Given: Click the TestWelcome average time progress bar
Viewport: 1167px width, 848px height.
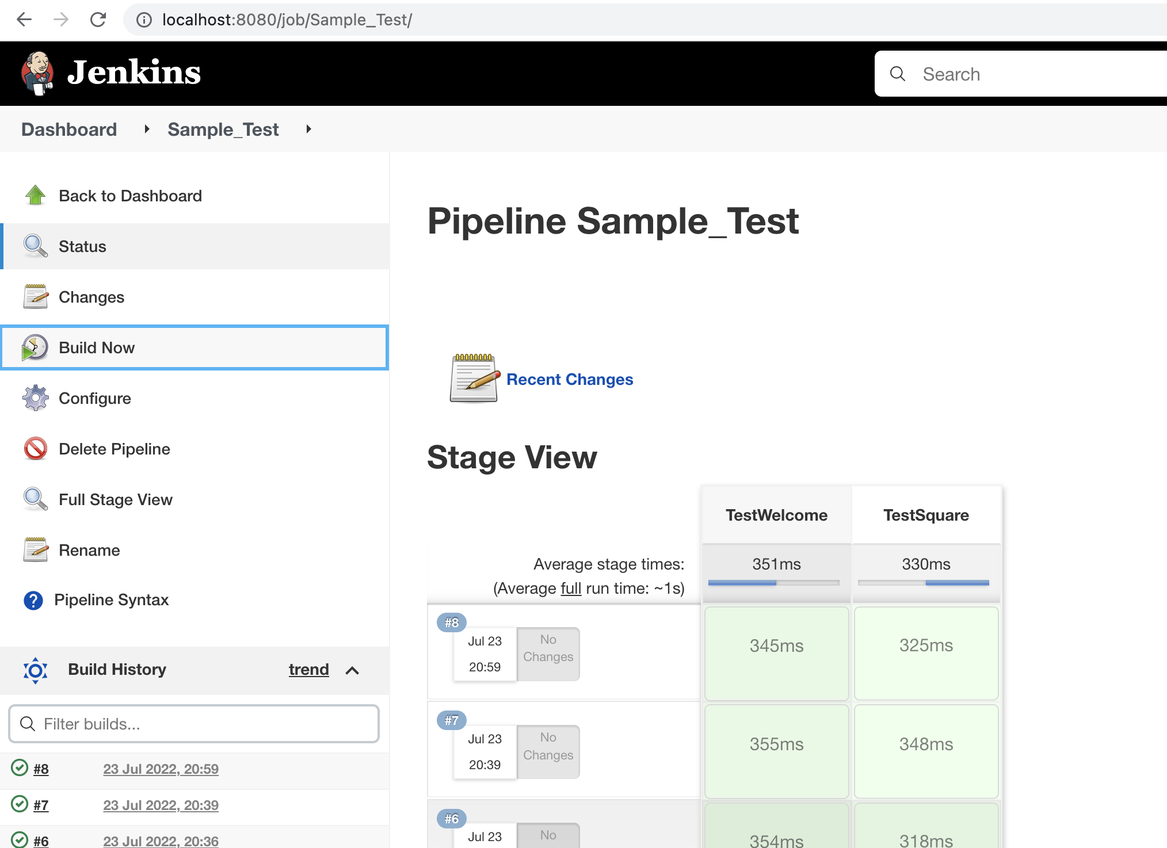Looking at the screenshot, I should click(x=773, y=583).
